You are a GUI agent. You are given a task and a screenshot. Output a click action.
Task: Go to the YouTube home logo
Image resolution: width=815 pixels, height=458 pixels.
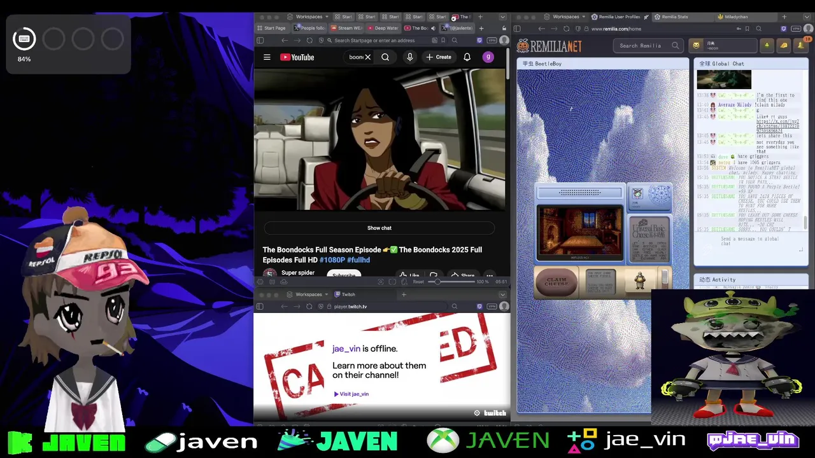click(x=297, y=57)
